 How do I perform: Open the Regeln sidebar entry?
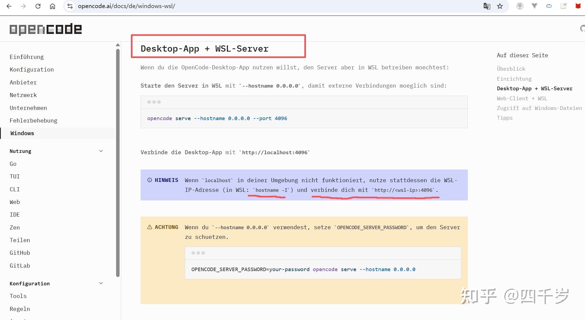(20, 309)
